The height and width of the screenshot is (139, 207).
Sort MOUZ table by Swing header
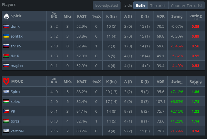[x=177, y=82]
